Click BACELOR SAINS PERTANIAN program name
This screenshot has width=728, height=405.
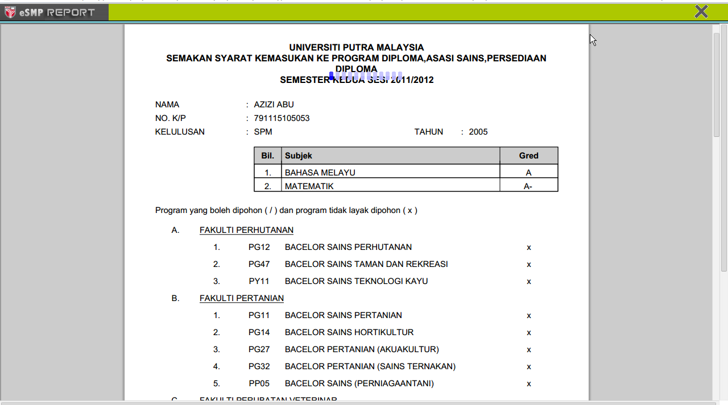(344, 315)
